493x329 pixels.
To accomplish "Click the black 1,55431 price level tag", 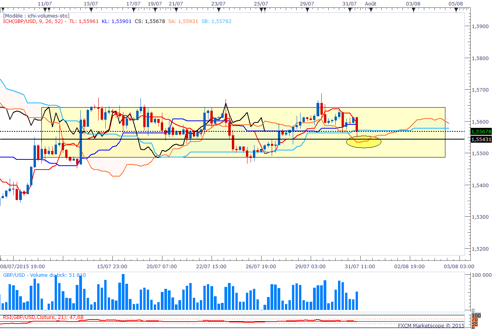I will click(481, 139).
